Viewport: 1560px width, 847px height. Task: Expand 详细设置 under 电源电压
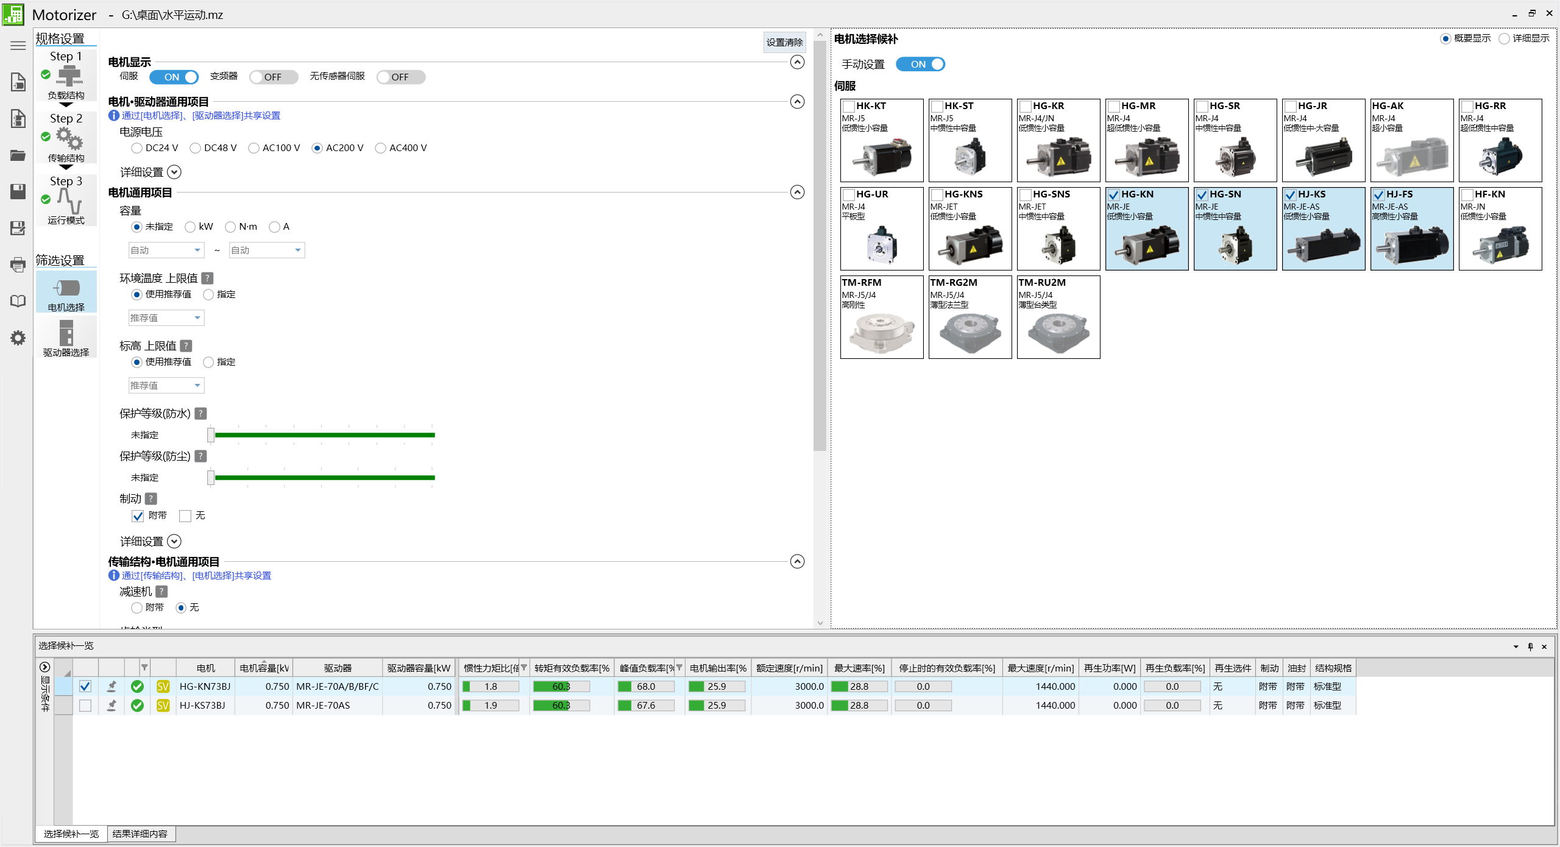174,172
